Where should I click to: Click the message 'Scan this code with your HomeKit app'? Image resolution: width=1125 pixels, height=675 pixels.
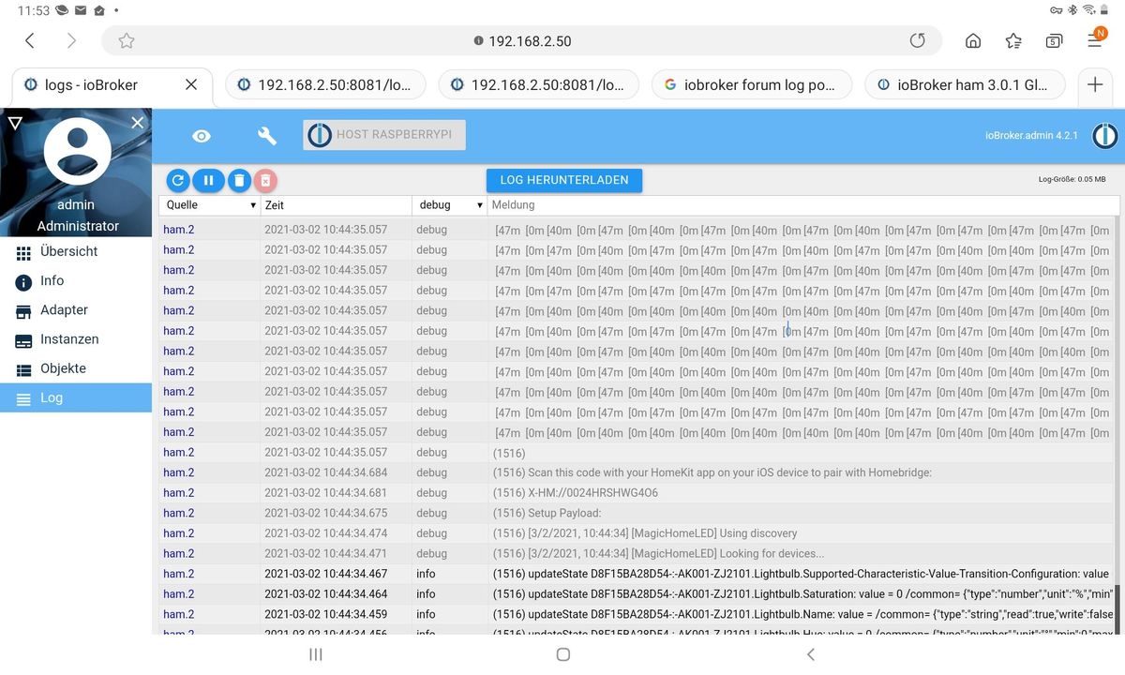click(x=712, y=472)
